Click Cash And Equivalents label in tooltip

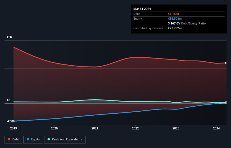tap(148, 28)
